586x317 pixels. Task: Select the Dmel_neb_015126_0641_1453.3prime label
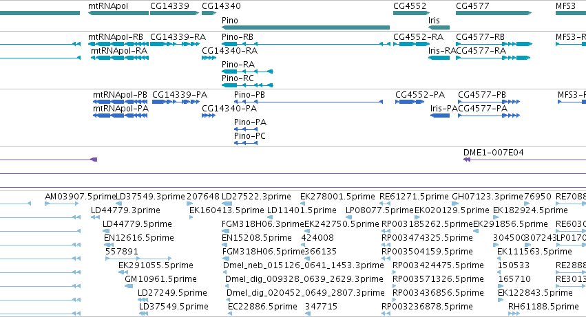coord(304,265)
